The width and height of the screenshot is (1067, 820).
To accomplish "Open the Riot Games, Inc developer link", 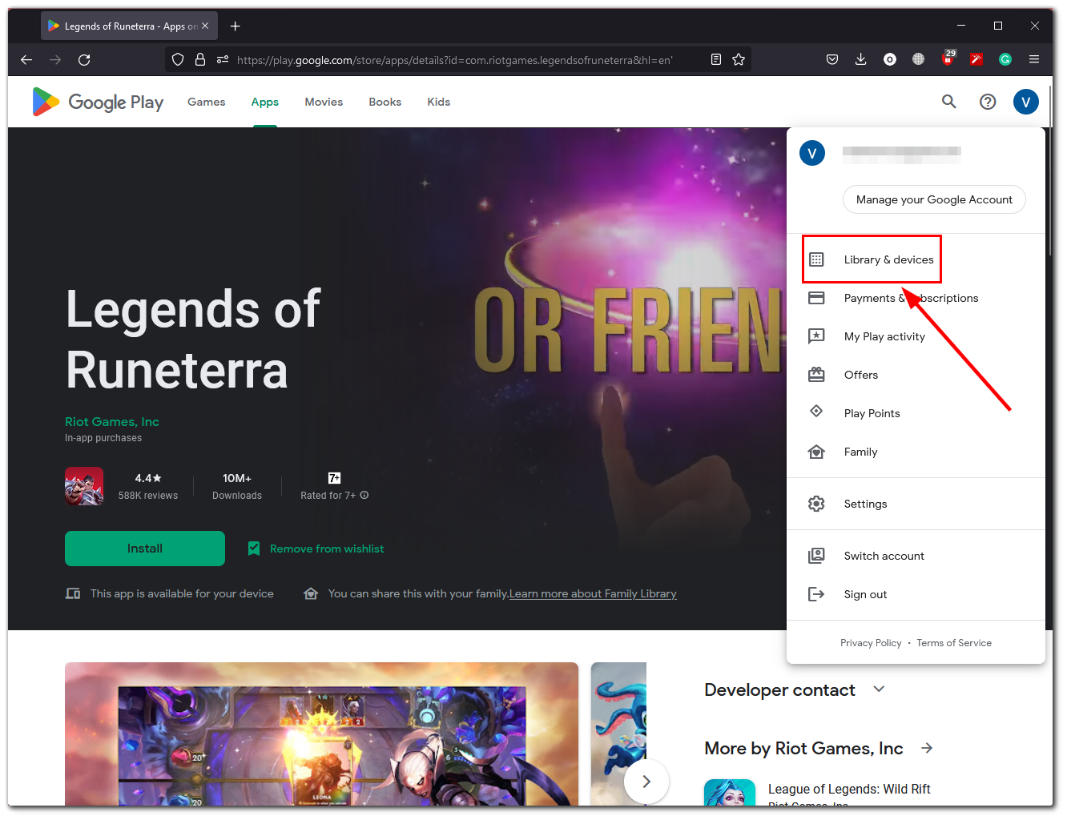I will click(x=112, y=421).
